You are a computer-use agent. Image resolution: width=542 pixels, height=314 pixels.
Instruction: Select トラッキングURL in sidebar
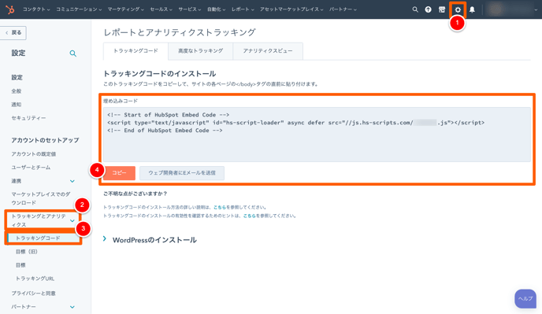point(35,279)
